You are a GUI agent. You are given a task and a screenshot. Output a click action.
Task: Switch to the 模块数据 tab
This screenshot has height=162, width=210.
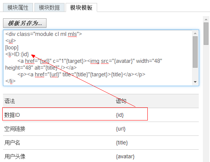coord(49,7)
